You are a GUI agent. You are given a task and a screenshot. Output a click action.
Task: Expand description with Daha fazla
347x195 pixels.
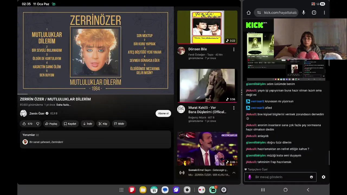tap(64, 105)
